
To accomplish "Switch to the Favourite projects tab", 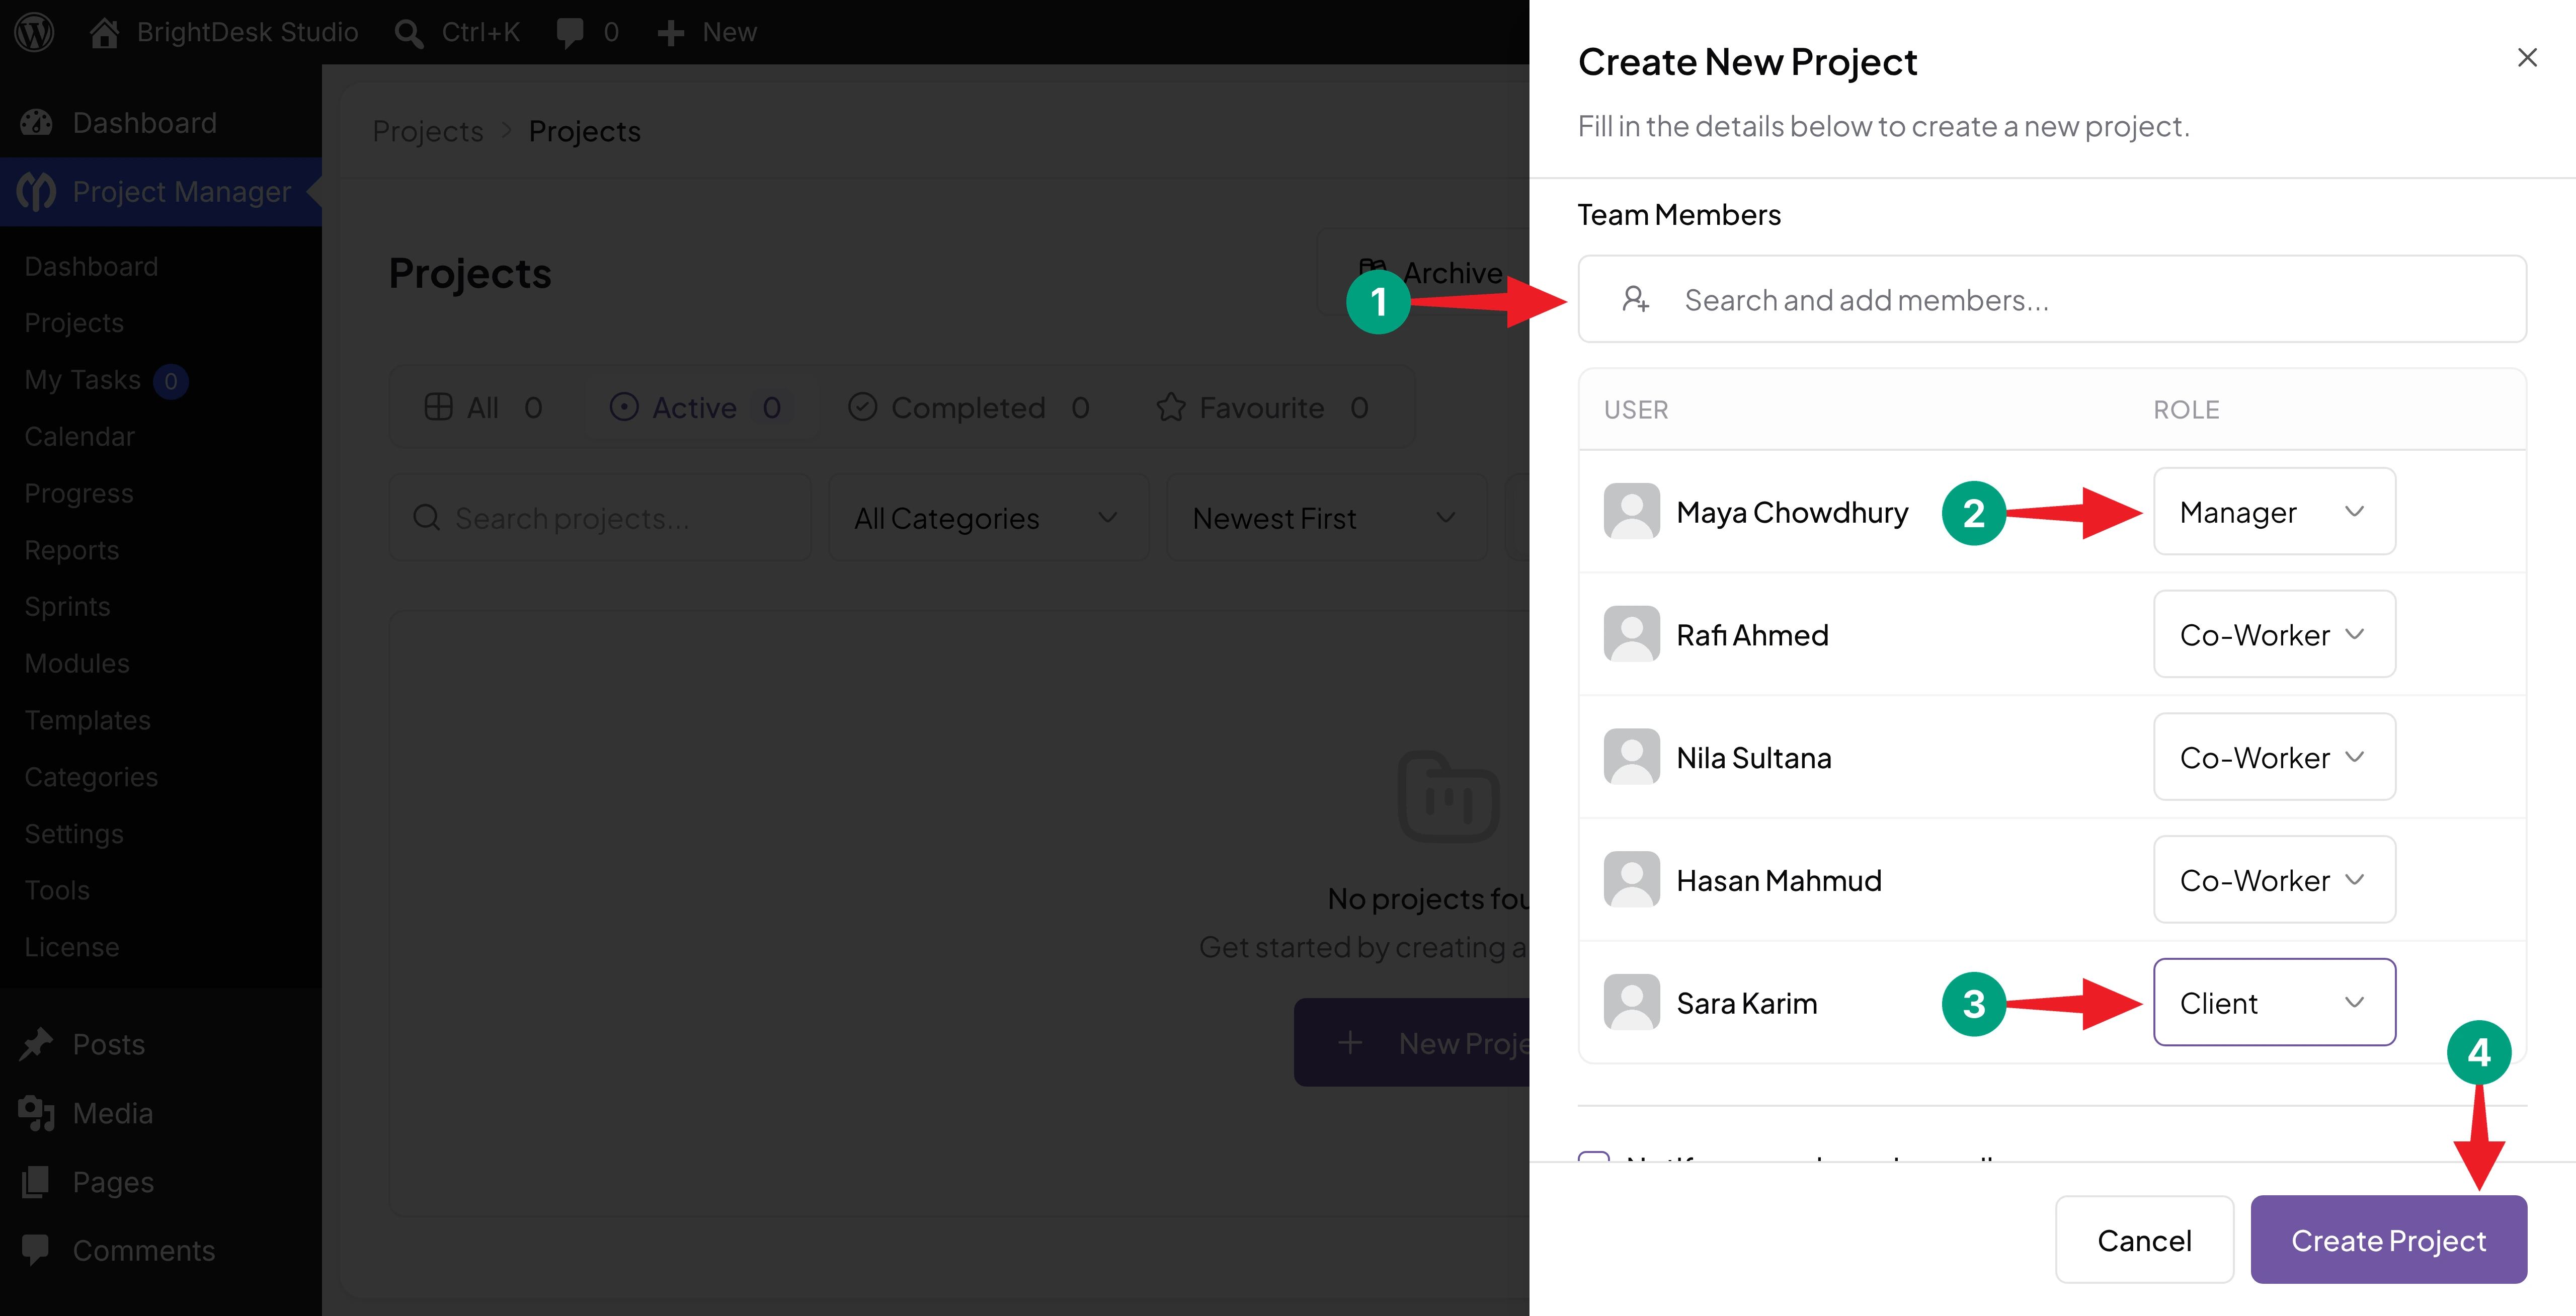I will point(1262,407).
